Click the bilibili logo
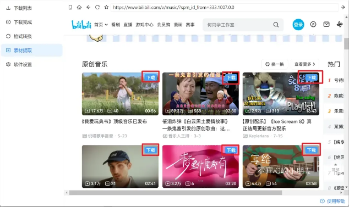Image resolution: width=349 pixels, height=207 pixels. 81,25
